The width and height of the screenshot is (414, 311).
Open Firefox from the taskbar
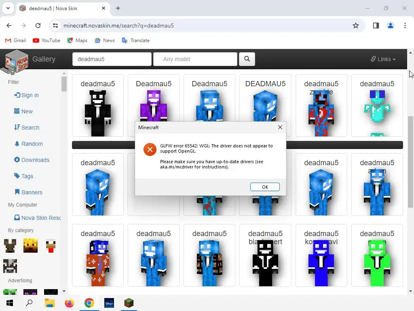69,303
